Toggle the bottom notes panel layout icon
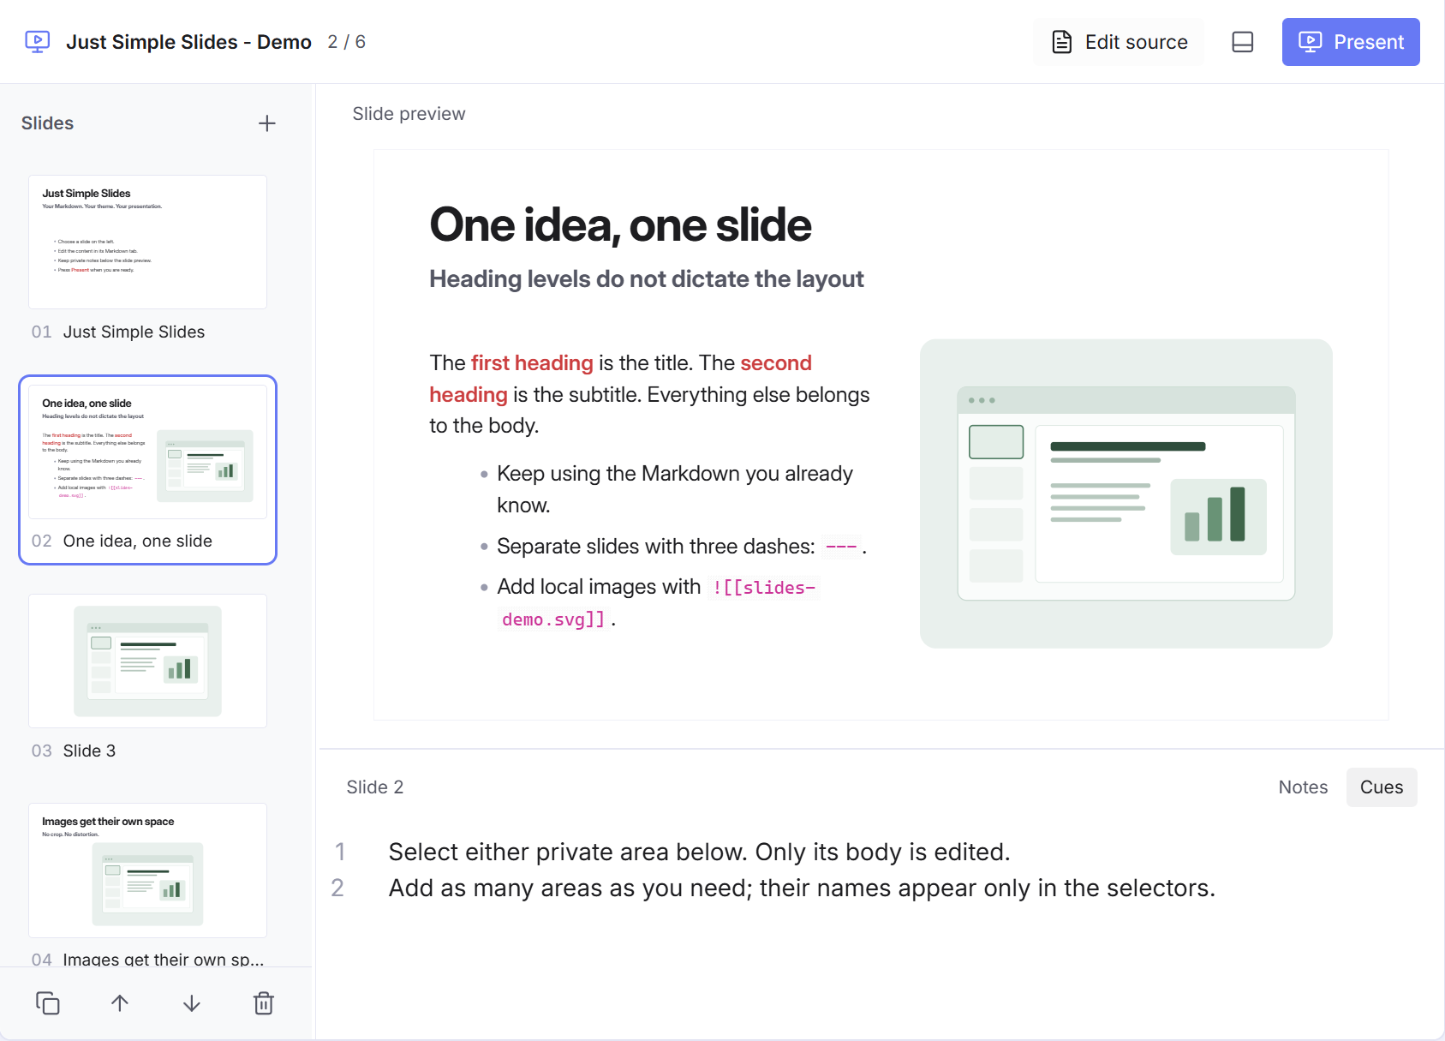The height and width of the screenshot is (1041, 1445). tap(1242, 42)
